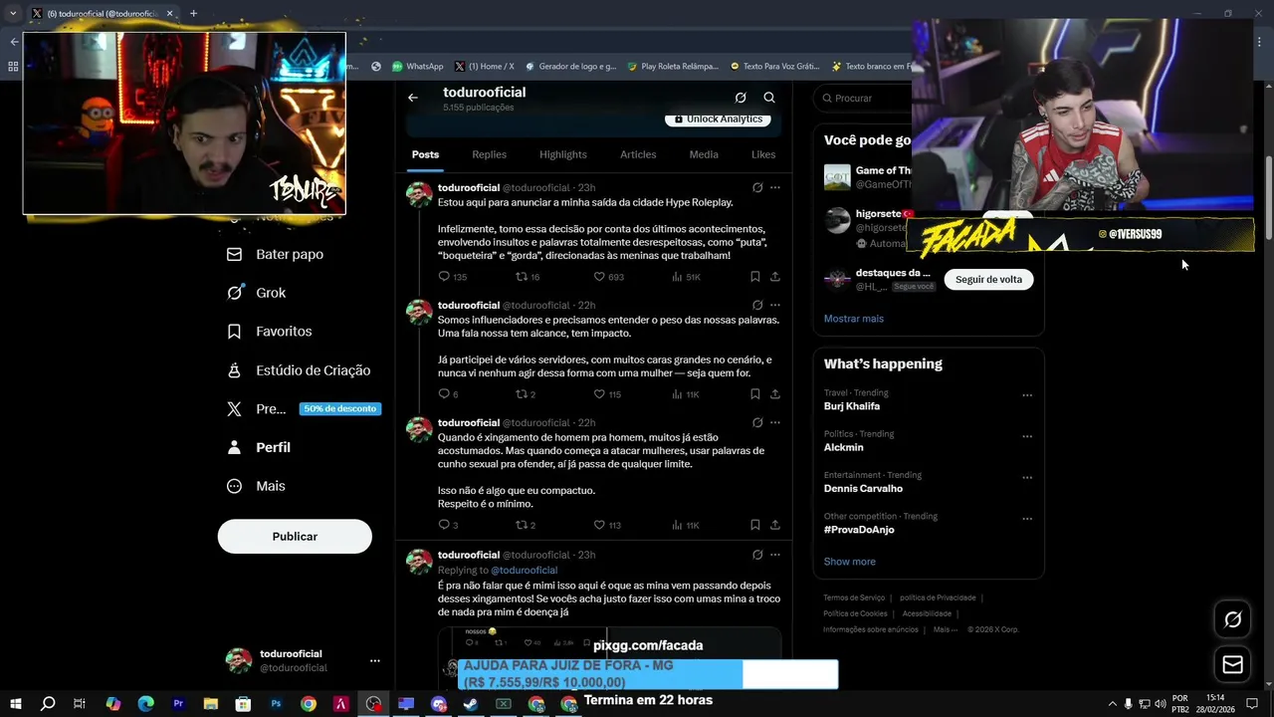
Task: Open the floating Grok button
Action: (1232, 619)
